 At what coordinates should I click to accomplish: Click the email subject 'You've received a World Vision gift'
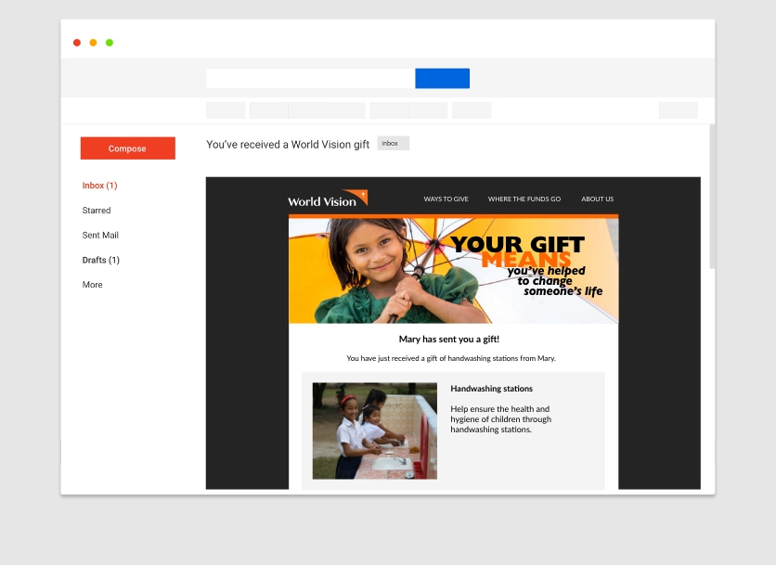[288, 145]
